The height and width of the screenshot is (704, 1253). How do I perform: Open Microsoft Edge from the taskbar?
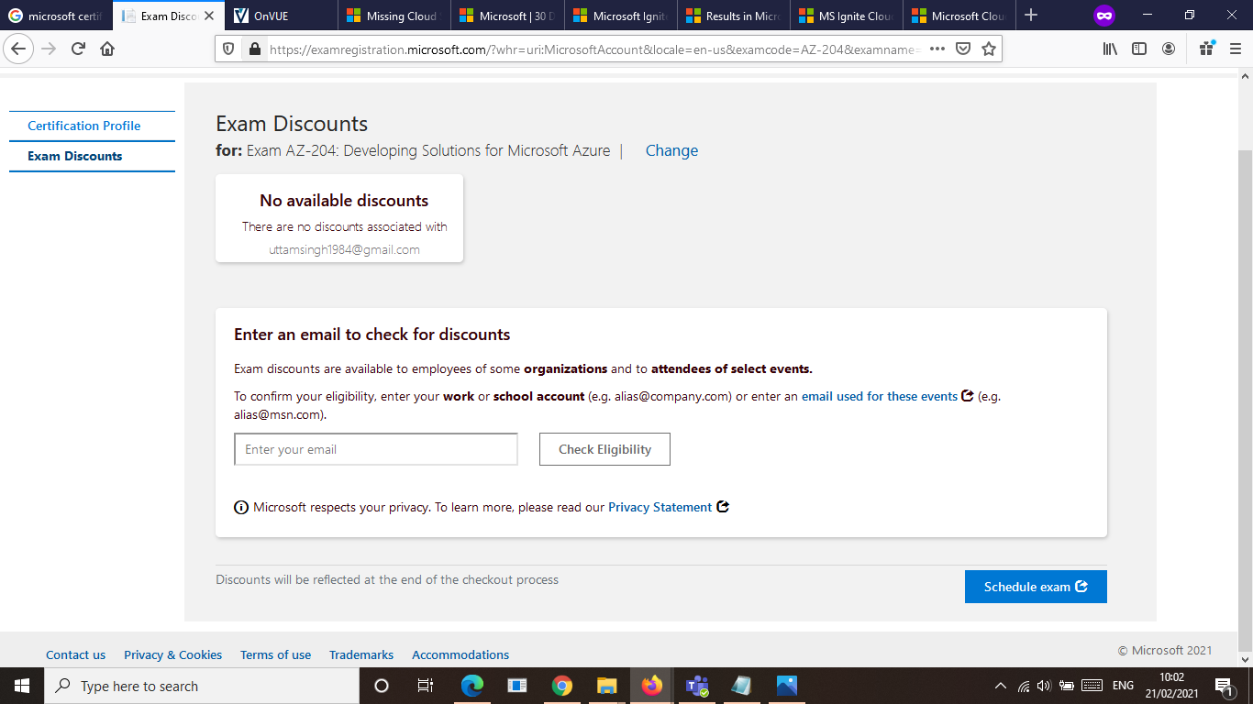(472, 686)
